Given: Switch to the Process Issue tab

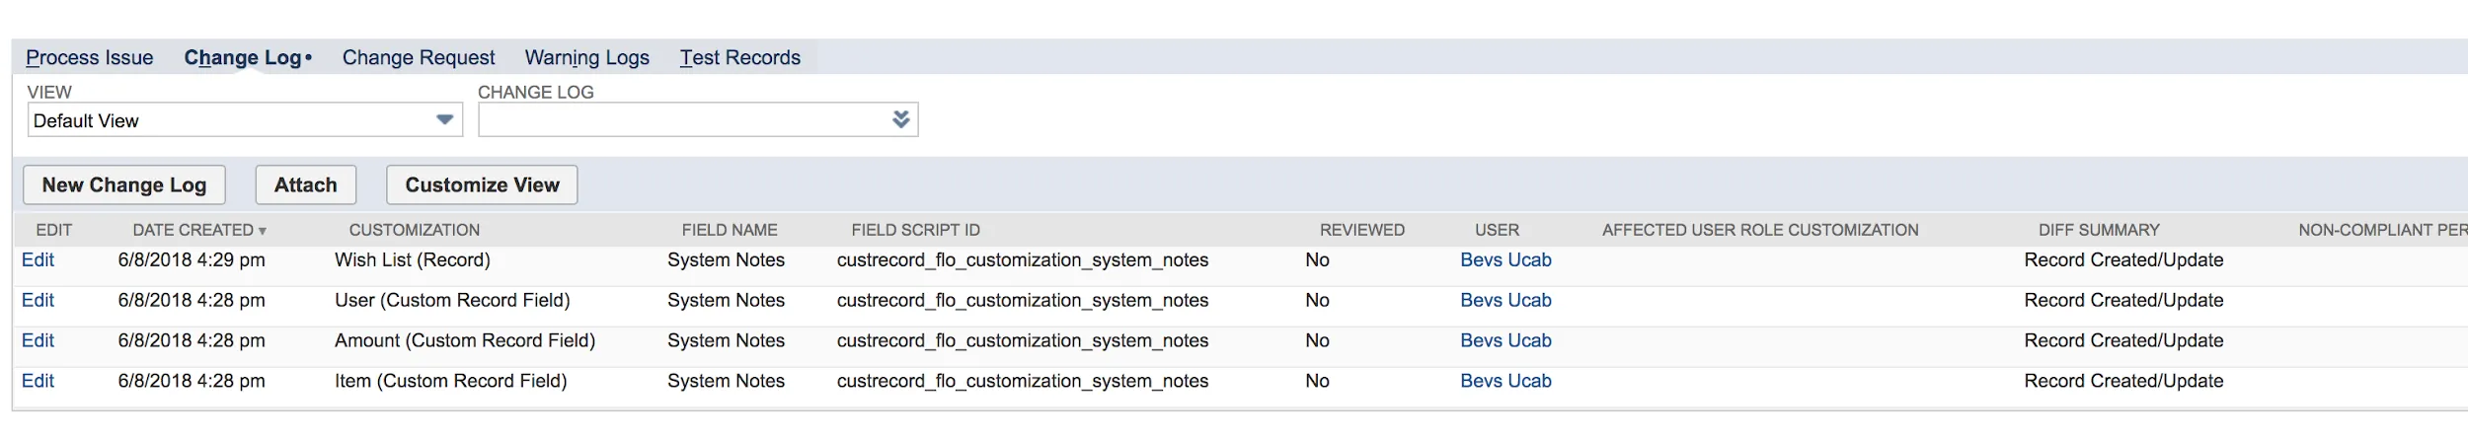Looking at the screenshot, I should 90,58.
